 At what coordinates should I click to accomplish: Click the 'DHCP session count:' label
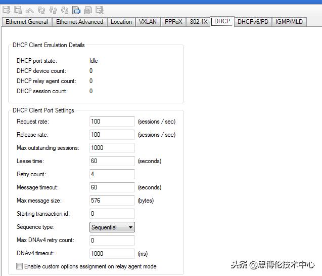coord(42,91)
